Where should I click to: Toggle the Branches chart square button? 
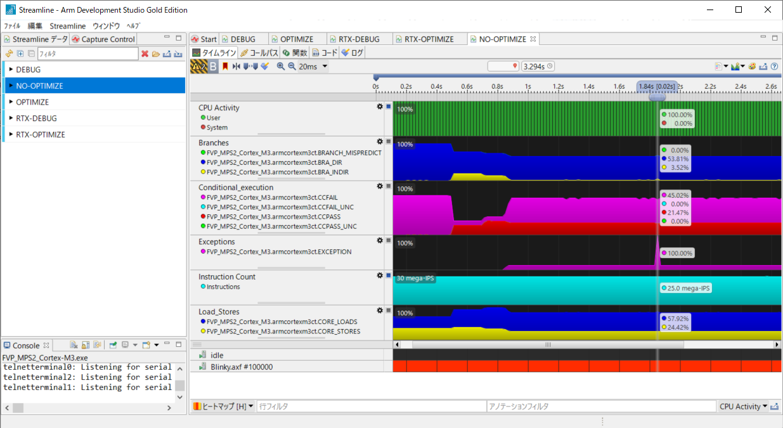click(x=388, y=141)
